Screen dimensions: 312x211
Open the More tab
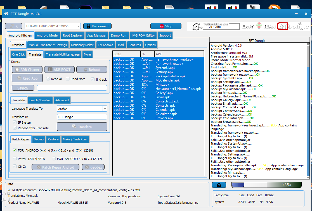[87, 54]
